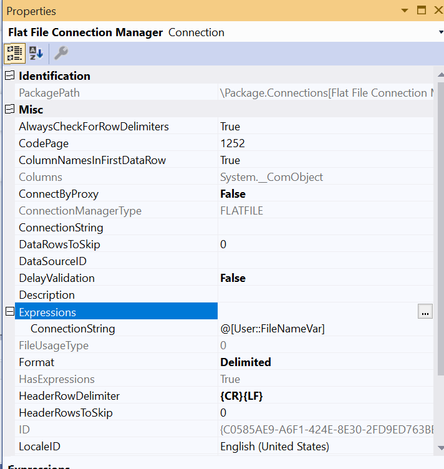Click the Misc category header

[x=31, y=110]
